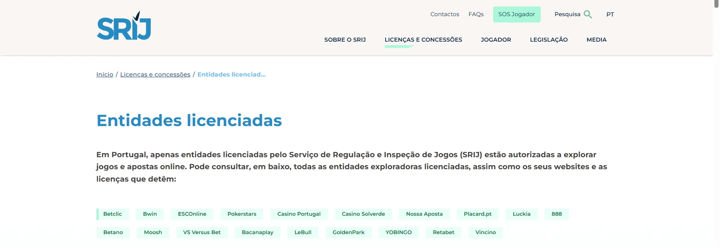Viewport: 720px width, 248px height.
Task: Click the Entidades licenciadas heading
Action: coord(189,120)
